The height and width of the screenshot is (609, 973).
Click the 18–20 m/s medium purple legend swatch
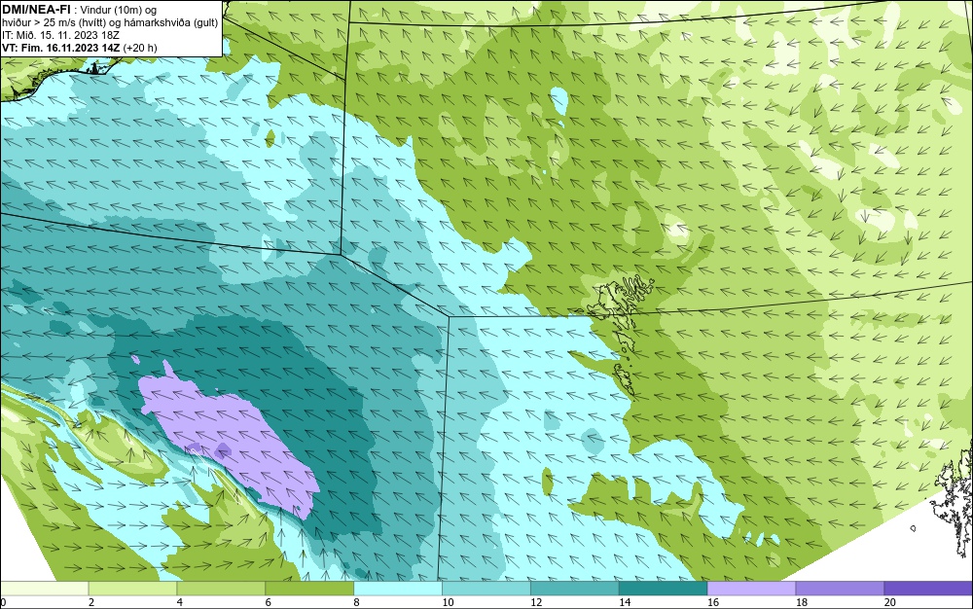pyautogui.click(x=840, y=589)
